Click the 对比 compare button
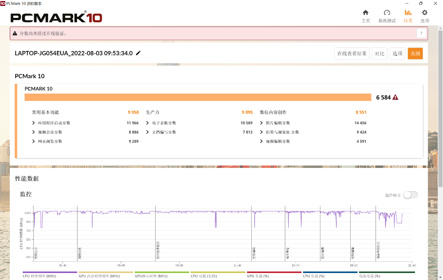 [x=380, y=53]
